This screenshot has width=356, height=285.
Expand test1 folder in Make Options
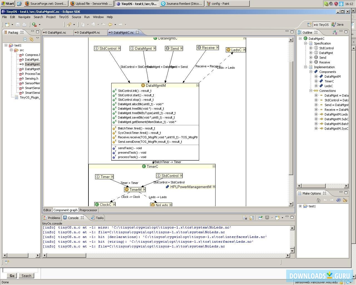(300, 206)
